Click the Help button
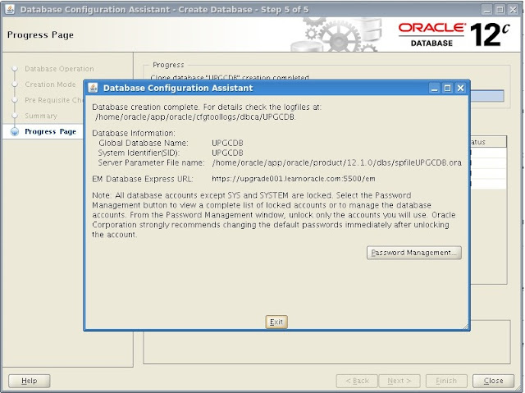 click(30, 381)
